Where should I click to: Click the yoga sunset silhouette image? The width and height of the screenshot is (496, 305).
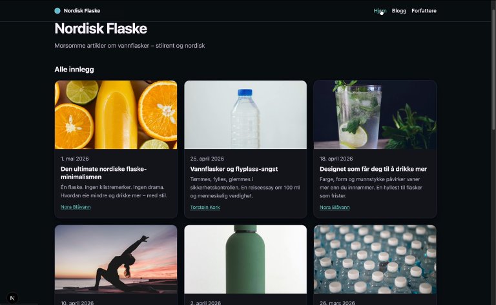(116, 259)
